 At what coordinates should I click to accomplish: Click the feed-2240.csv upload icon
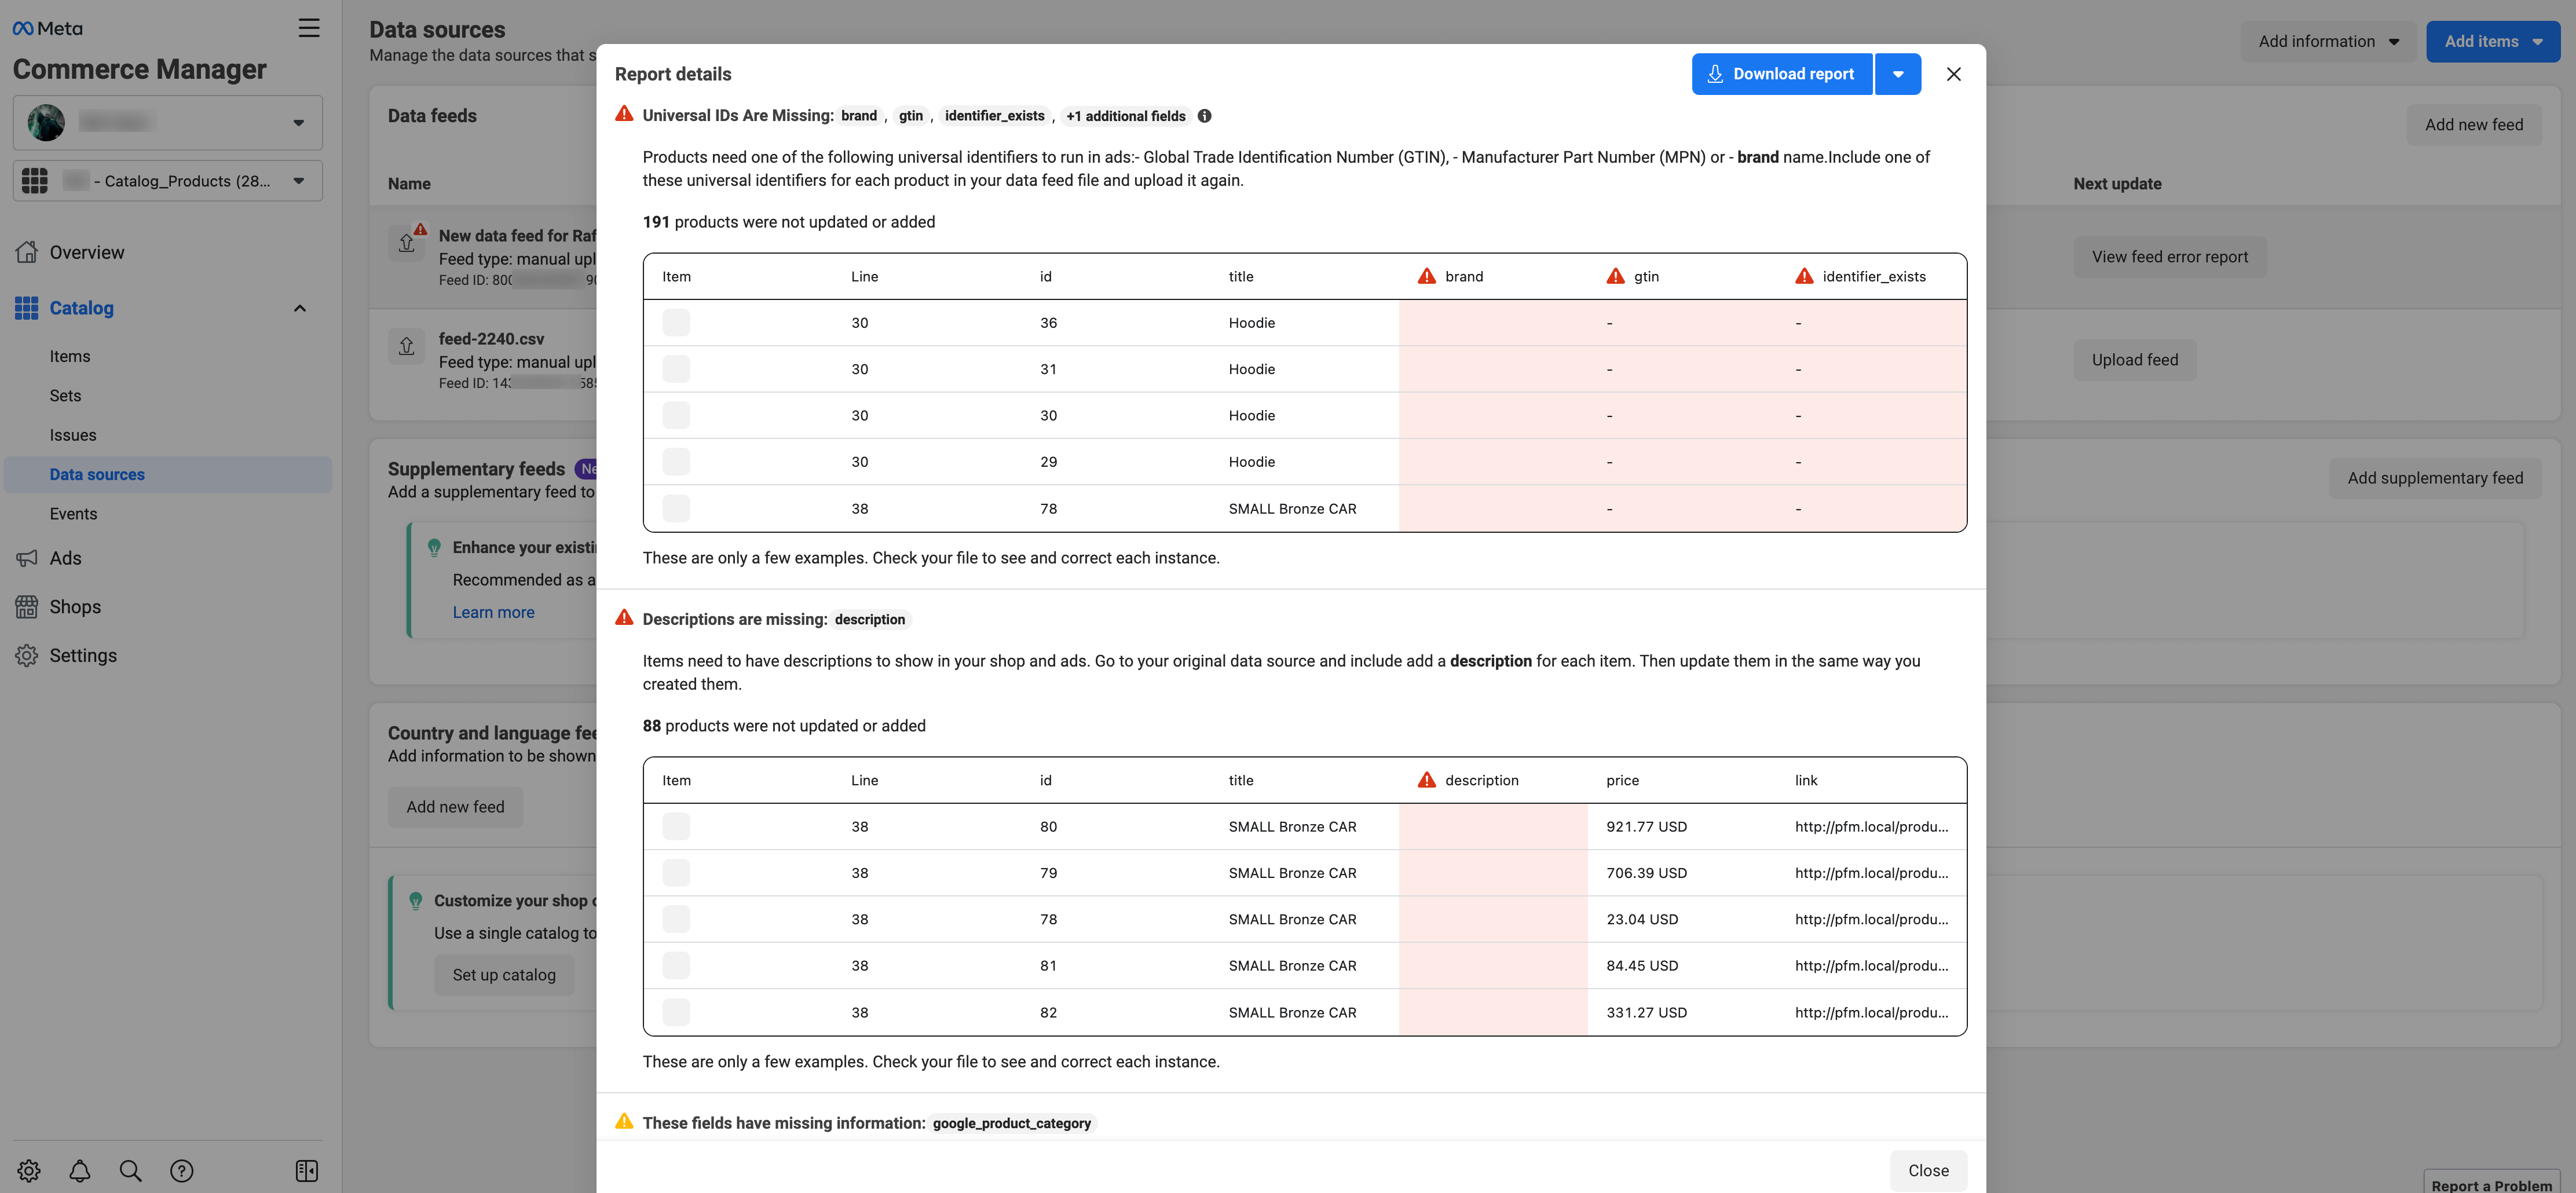point(406,347)
